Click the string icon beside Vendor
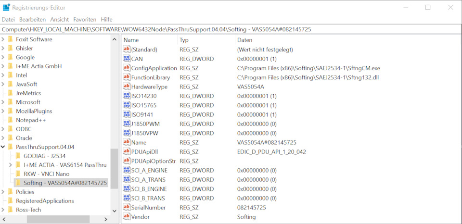The image size is (462, 224). (127, 217)
